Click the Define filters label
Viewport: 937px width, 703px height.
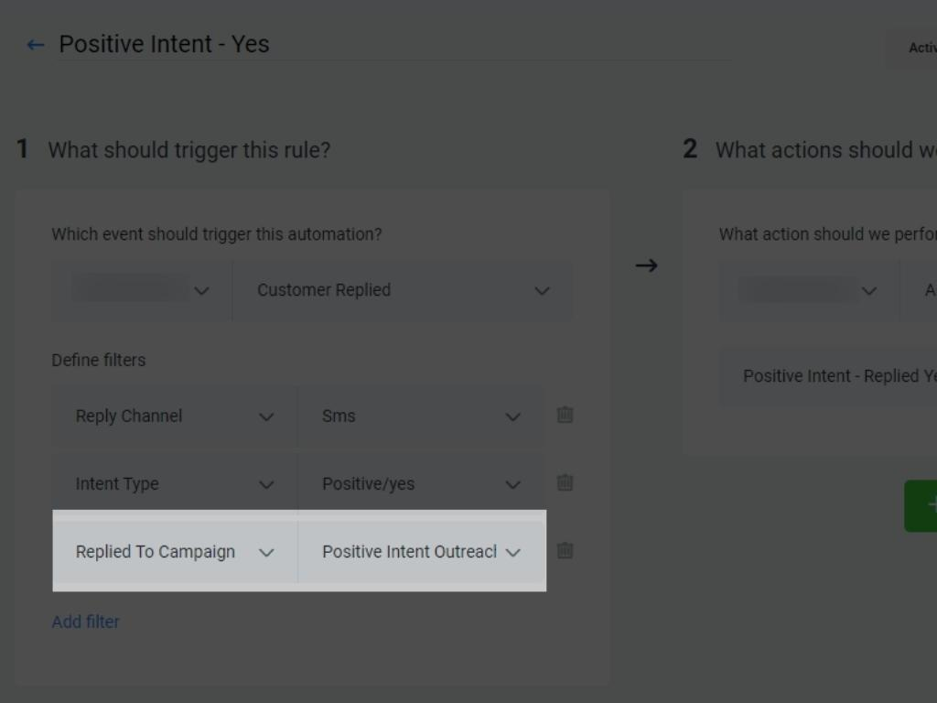click(x=99, y=360)
